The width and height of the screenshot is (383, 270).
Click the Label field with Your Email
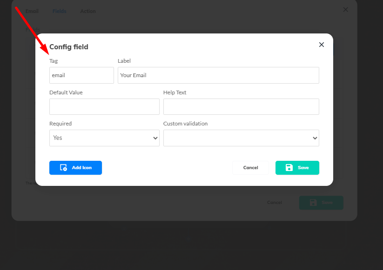pos(218,75)
